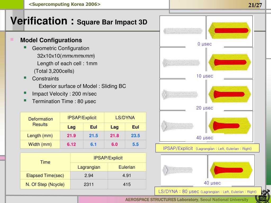Click the Elapsed Time(sec) row label
This screenshot has width=271, height=203.
(x=45, y=176)
